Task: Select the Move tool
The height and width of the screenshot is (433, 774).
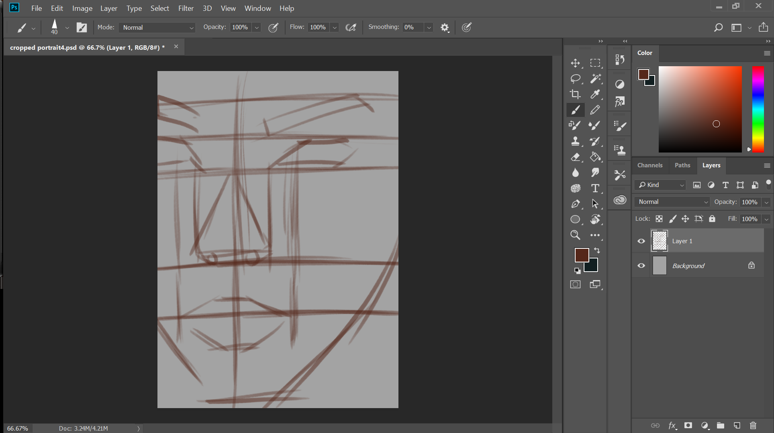Action: click(575, 63)
